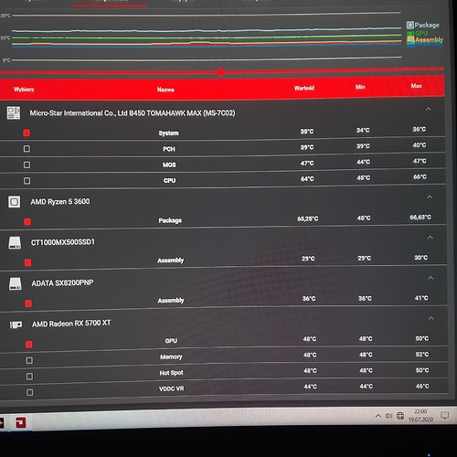Viewport: 457px width, 457px height.
Task: Open the red app icon in the taskbar
Action: (x=21, y=422)
